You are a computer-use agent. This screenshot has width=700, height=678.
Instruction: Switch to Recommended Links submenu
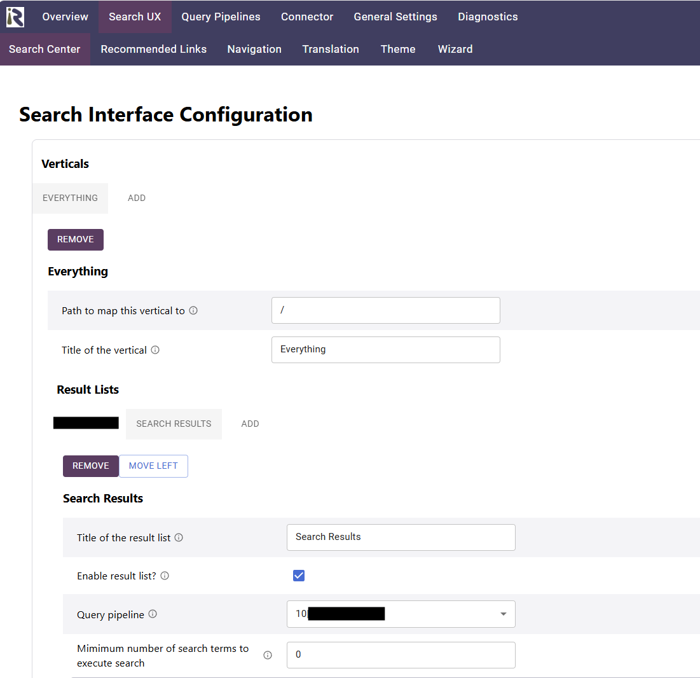[154, 49]
